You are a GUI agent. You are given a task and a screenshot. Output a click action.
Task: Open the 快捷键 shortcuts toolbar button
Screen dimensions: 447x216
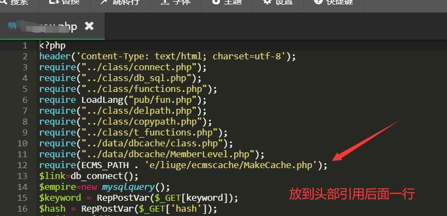333,3
